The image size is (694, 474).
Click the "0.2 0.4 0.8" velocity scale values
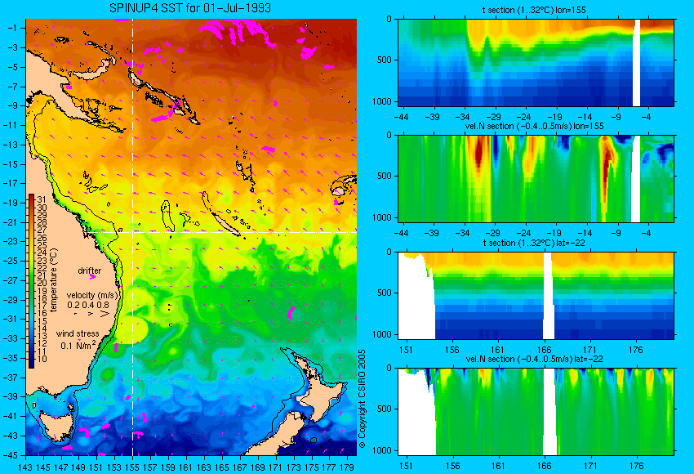click(88, 305)
